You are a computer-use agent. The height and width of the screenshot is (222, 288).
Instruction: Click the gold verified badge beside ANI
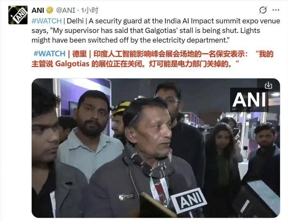[50, 10]
